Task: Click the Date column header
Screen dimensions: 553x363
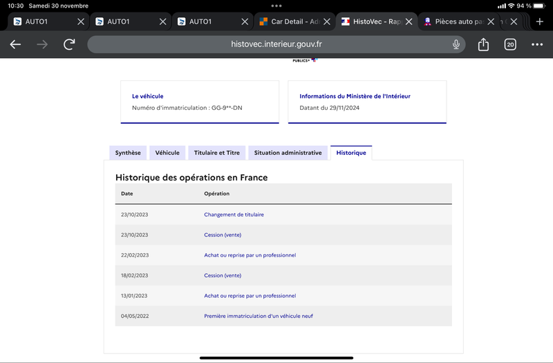Action: [x=127, y=194]
